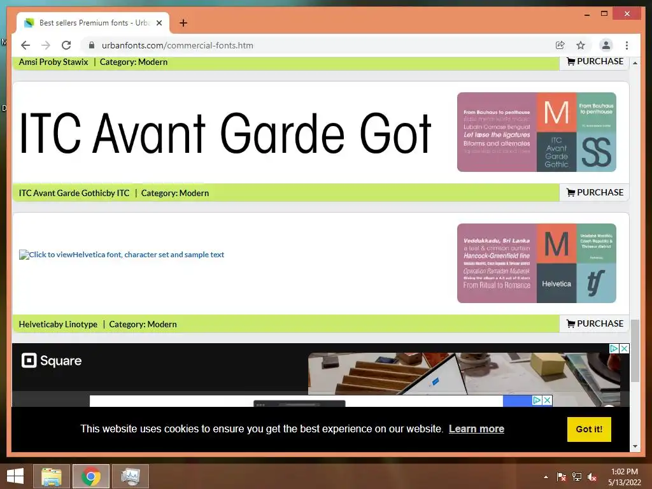652x489 pixels.
Task: Open Chrome's three-dot menu
Action: (x=627, y=45)
